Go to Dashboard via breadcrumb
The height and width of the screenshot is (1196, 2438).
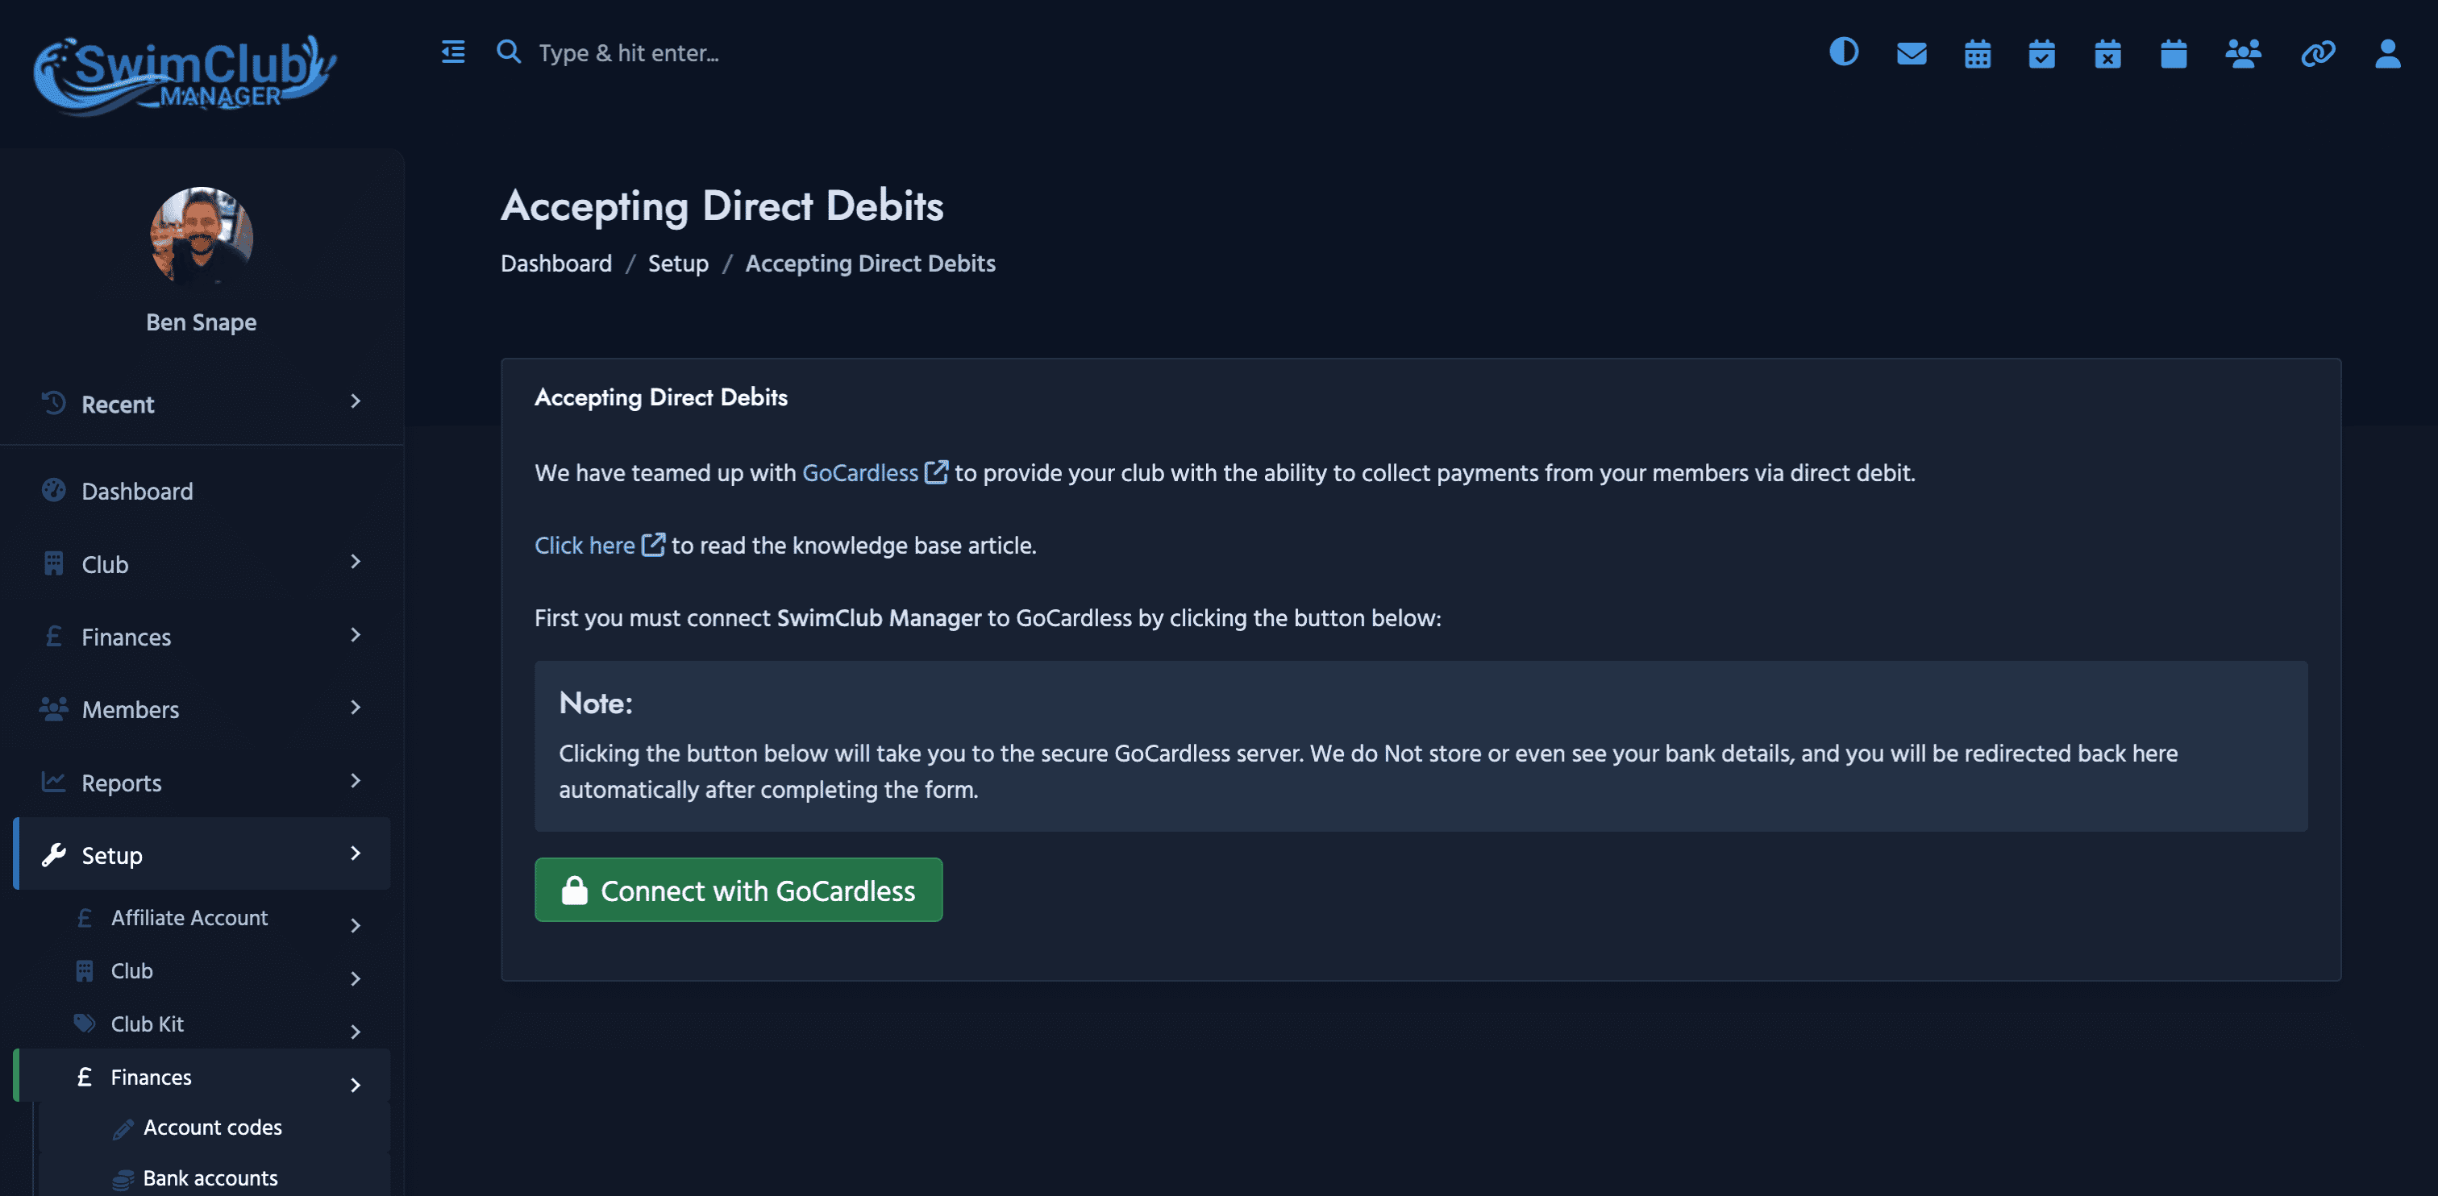point(556,263)
